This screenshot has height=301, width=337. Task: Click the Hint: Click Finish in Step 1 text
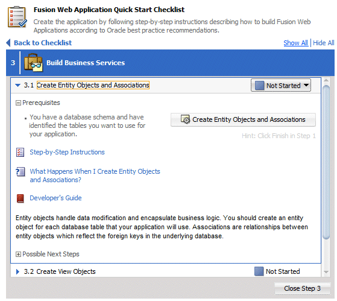click(x=279, y=136)
